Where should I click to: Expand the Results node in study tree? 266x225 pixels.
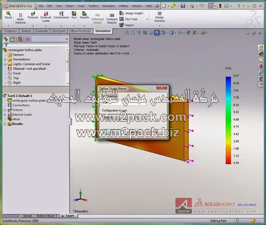[5, 124]
